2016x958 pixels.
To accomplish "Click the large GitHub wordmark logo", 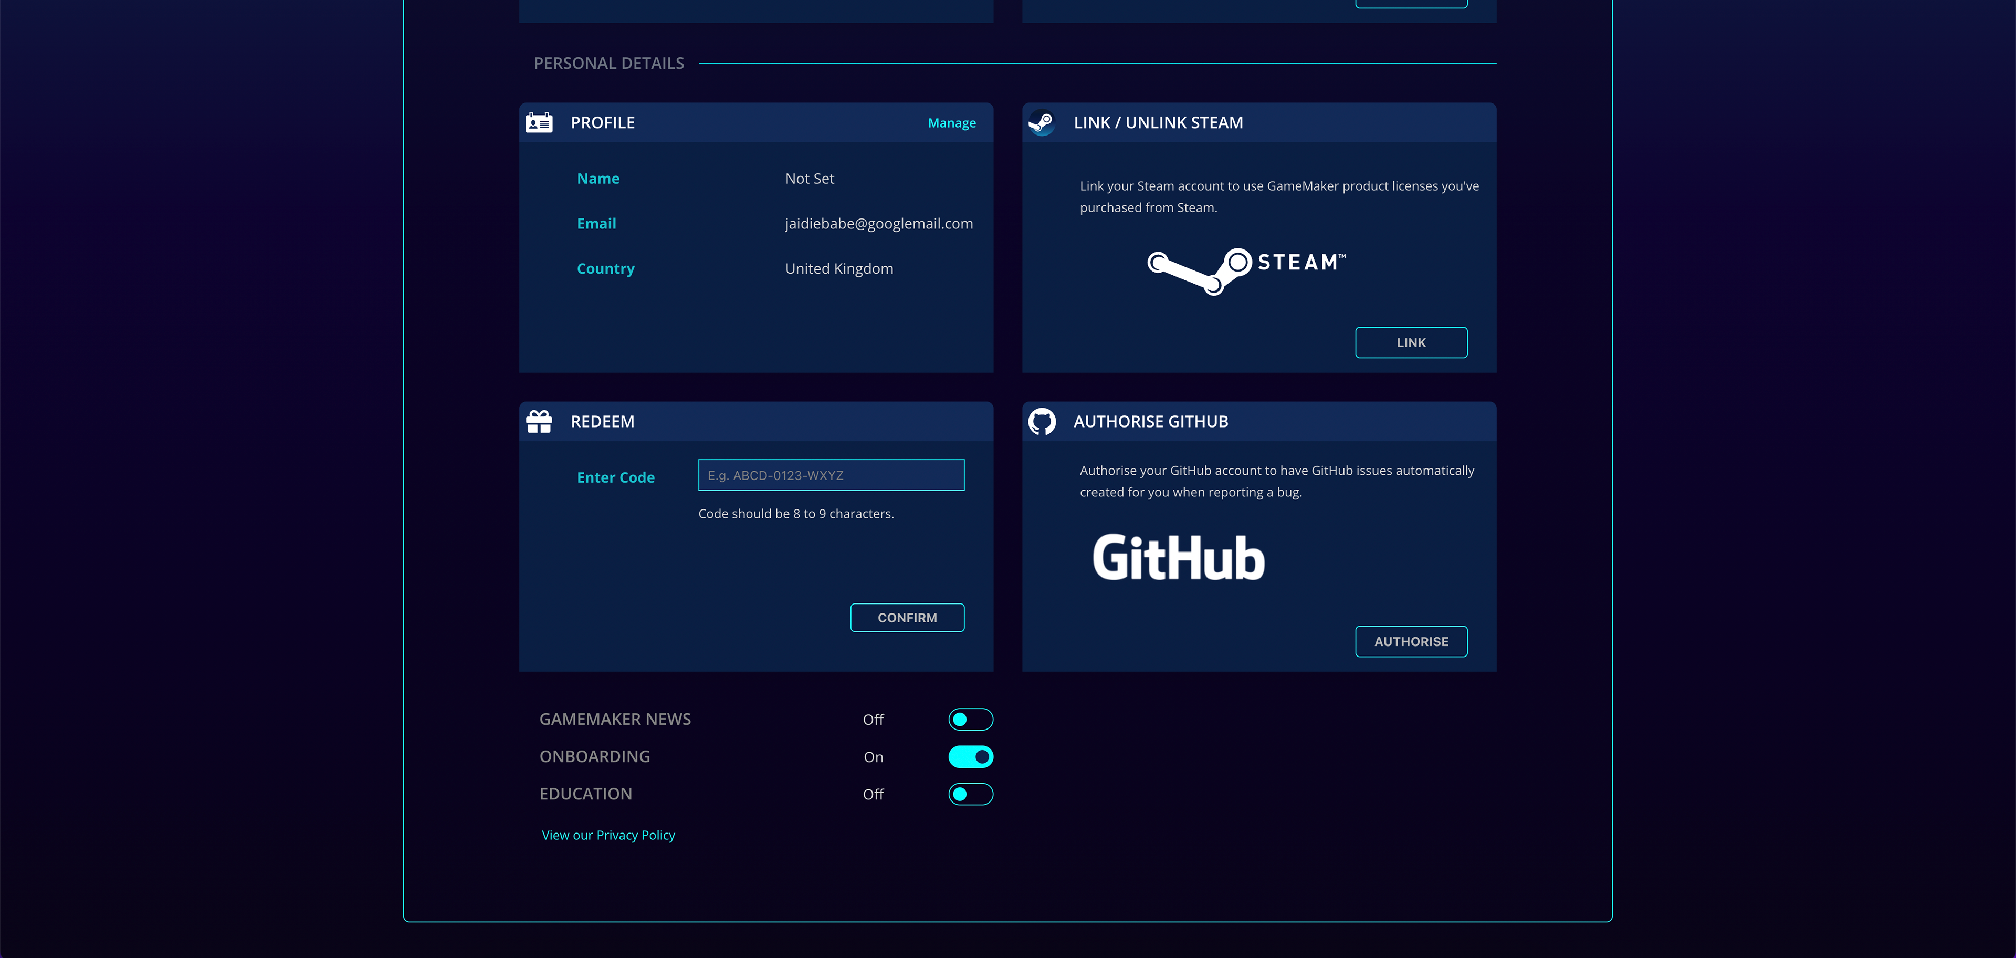I will pos(1179,558).
